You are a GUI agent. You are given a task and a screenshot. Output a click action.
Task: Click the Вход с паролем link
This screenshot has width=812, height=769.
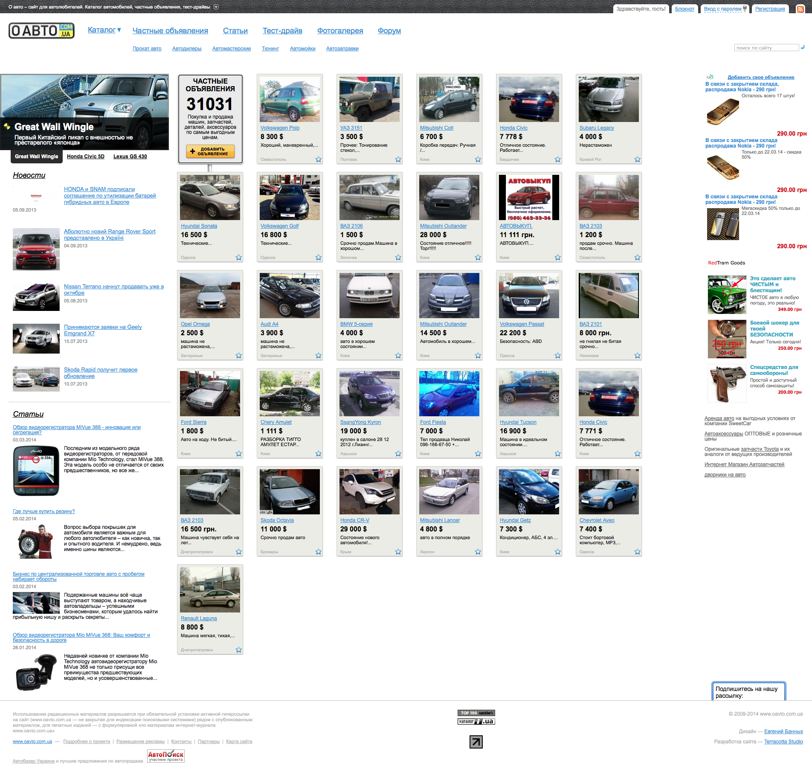[x=722, y=9]
